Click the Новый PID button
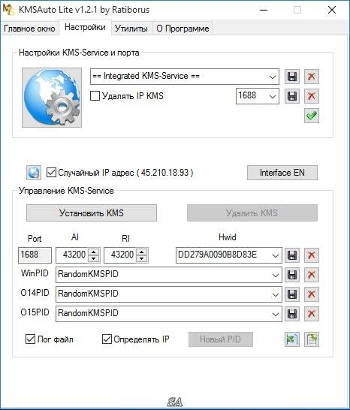Image resolution: width=350 pixels, height=410 pixels. coord(221,339)
